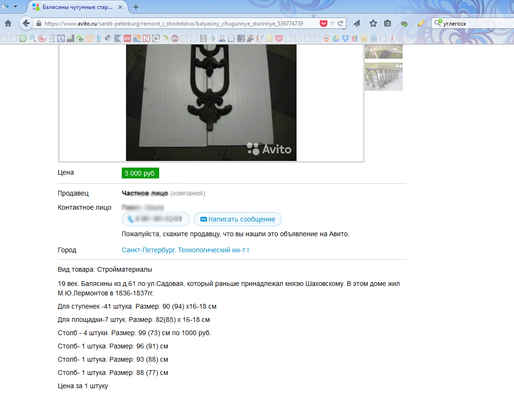Click the Цена за 1 штуку text
Viewport: 514px width, 400px height.
[x=83, y=386]
